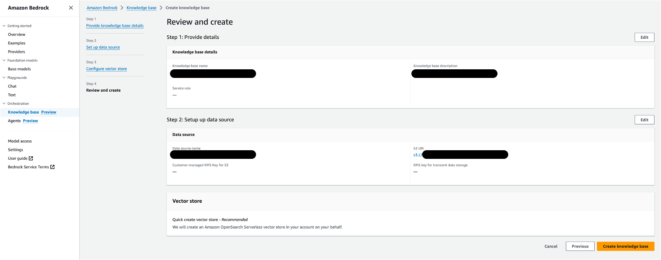Open the Chat playground
Viewport: 661px width, 260px height.
point(12,86)
